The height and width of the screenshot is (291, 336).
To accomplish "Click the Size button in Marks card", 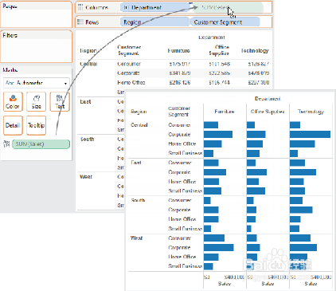I will point(37,101).
